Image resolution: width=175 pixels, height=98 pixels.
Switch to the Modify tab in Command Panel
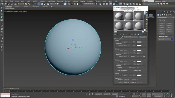point(161,12)
